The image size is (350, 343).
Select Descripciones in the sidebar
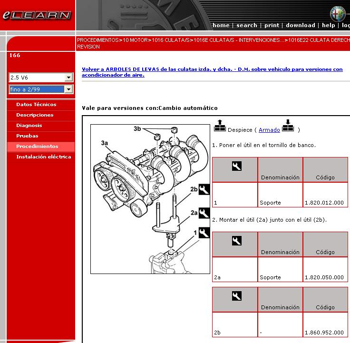click(35, 115)
